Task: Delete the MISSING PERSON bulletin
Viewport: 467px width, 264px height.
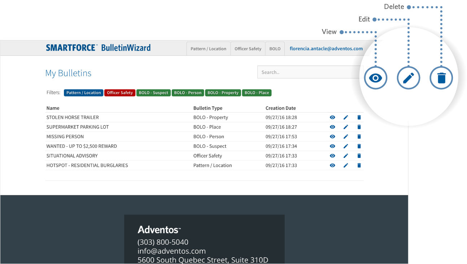Action: tap(359, 137)
